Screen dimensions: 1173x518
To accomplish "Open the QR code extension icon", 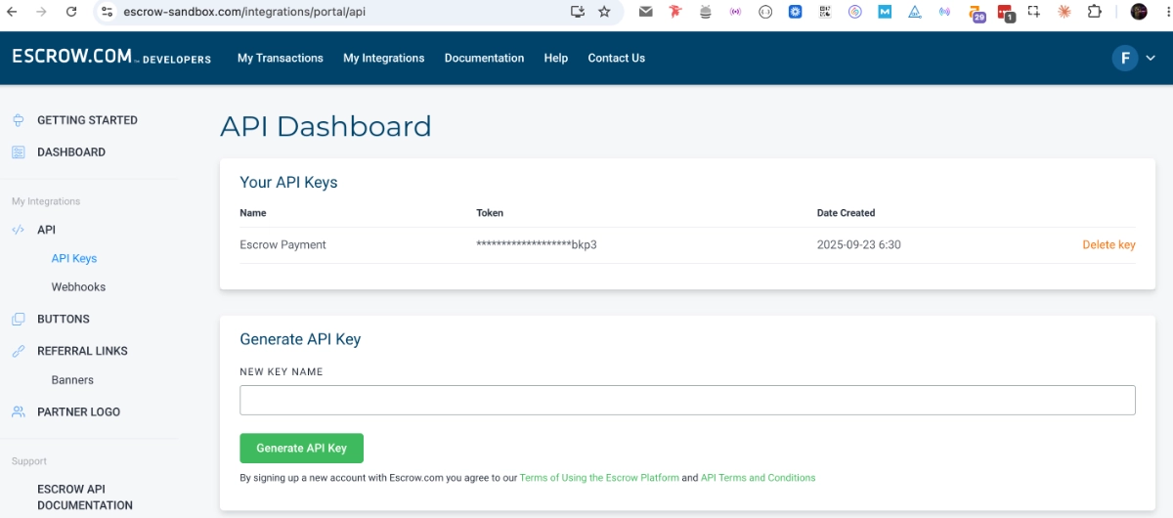I will pos(825,12).
